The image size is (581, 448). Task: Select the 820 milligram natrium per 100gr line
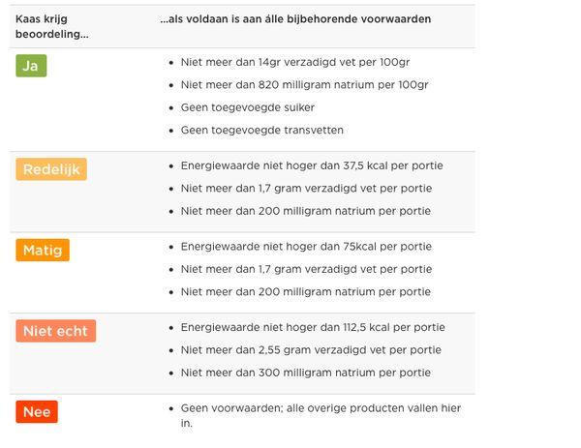(x=304, y=85)
